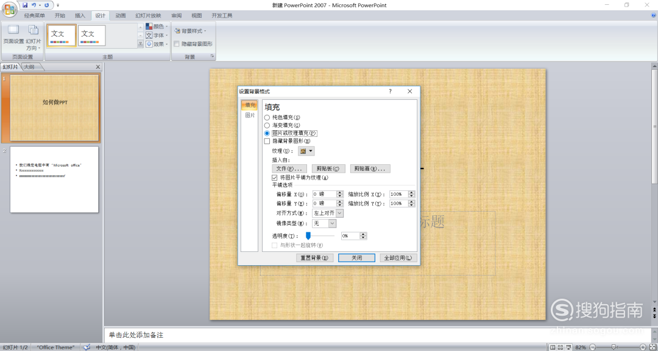Switch to the 开发工具 ribbon tab
The image size is (658, 351).
coord(222,15)
